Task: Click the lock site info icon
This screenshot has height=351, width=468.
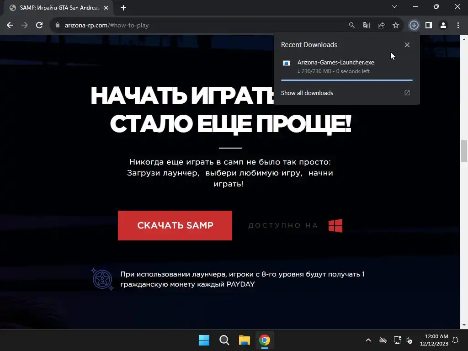Action: 58,26
